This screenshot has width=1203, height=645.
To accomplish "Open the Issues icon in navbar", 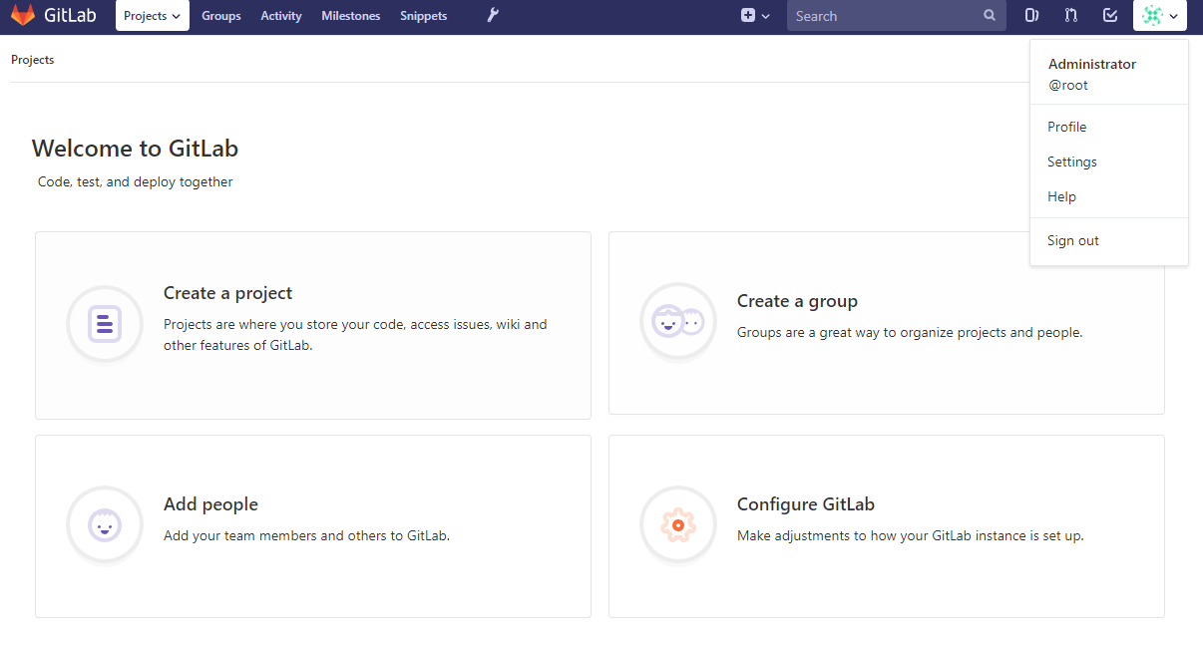I will [1032, 16].
